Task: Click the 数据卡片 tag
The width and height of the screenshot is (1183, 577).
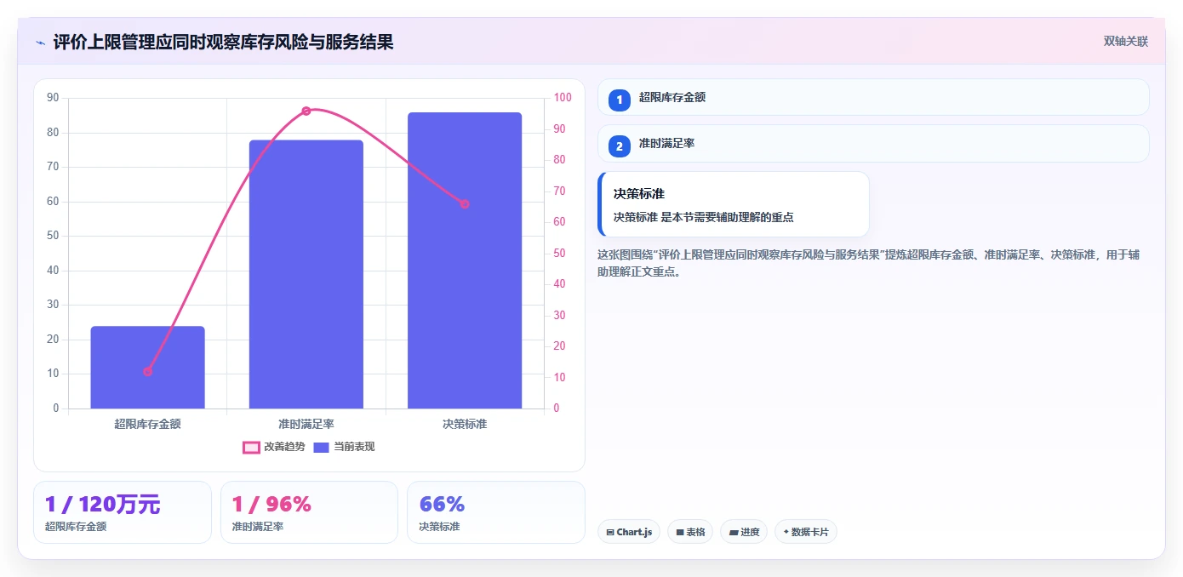Action: [806, 532]
